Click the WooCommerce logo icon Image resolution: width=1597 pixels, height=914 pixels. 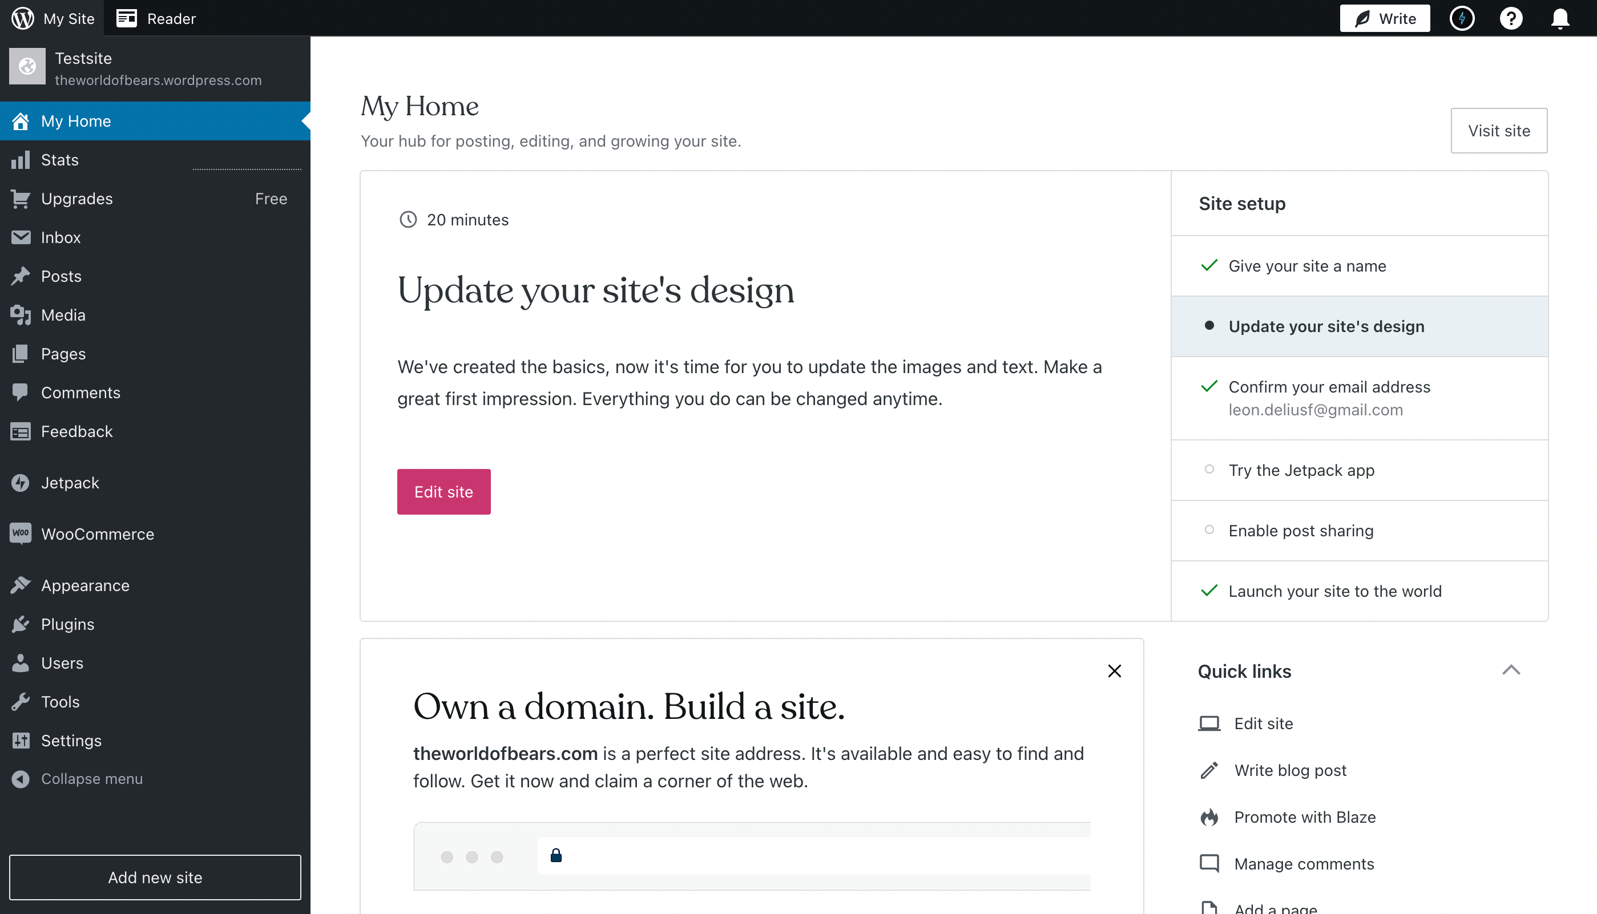tap(21, 533)
